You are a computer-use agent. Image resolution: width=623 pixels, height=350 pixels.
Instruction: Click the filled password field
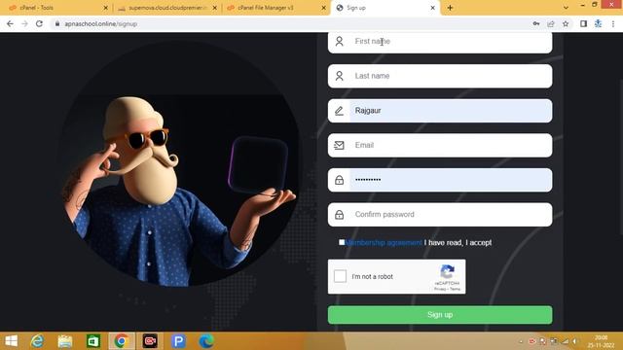(x=440, y=180)
